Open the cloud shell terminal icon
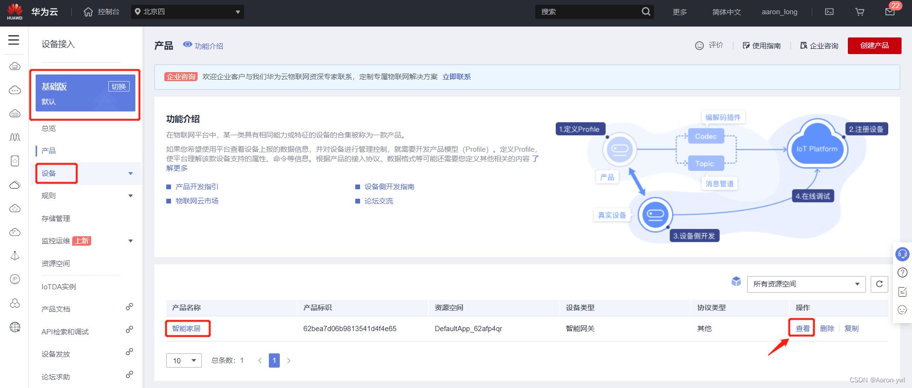Viewport: 912px width, 388px height. click(829, 12)
